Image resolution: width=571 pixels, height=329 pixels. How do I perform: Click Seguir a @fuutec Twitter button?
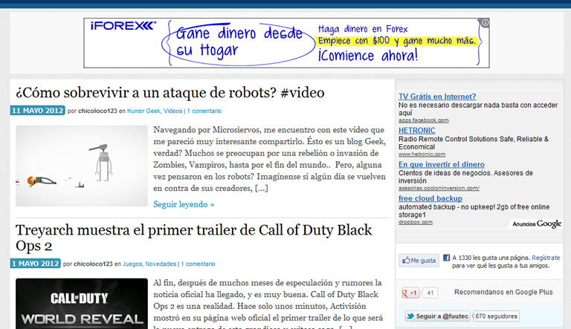pos(437,316)
